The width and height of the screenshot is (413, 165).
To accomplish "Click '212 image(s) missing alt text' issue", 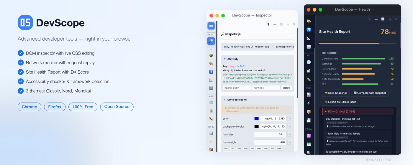I will click(x=358, y=122).
